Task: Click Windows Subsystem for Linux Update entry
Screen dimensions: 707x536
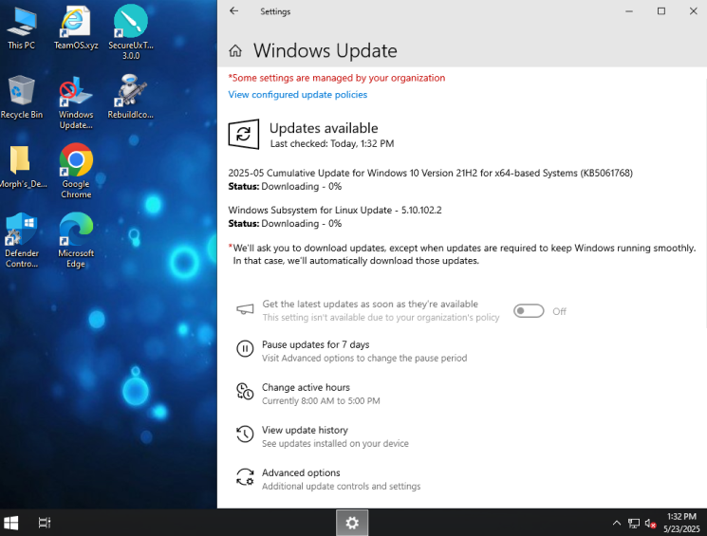Action: (335, 210)
